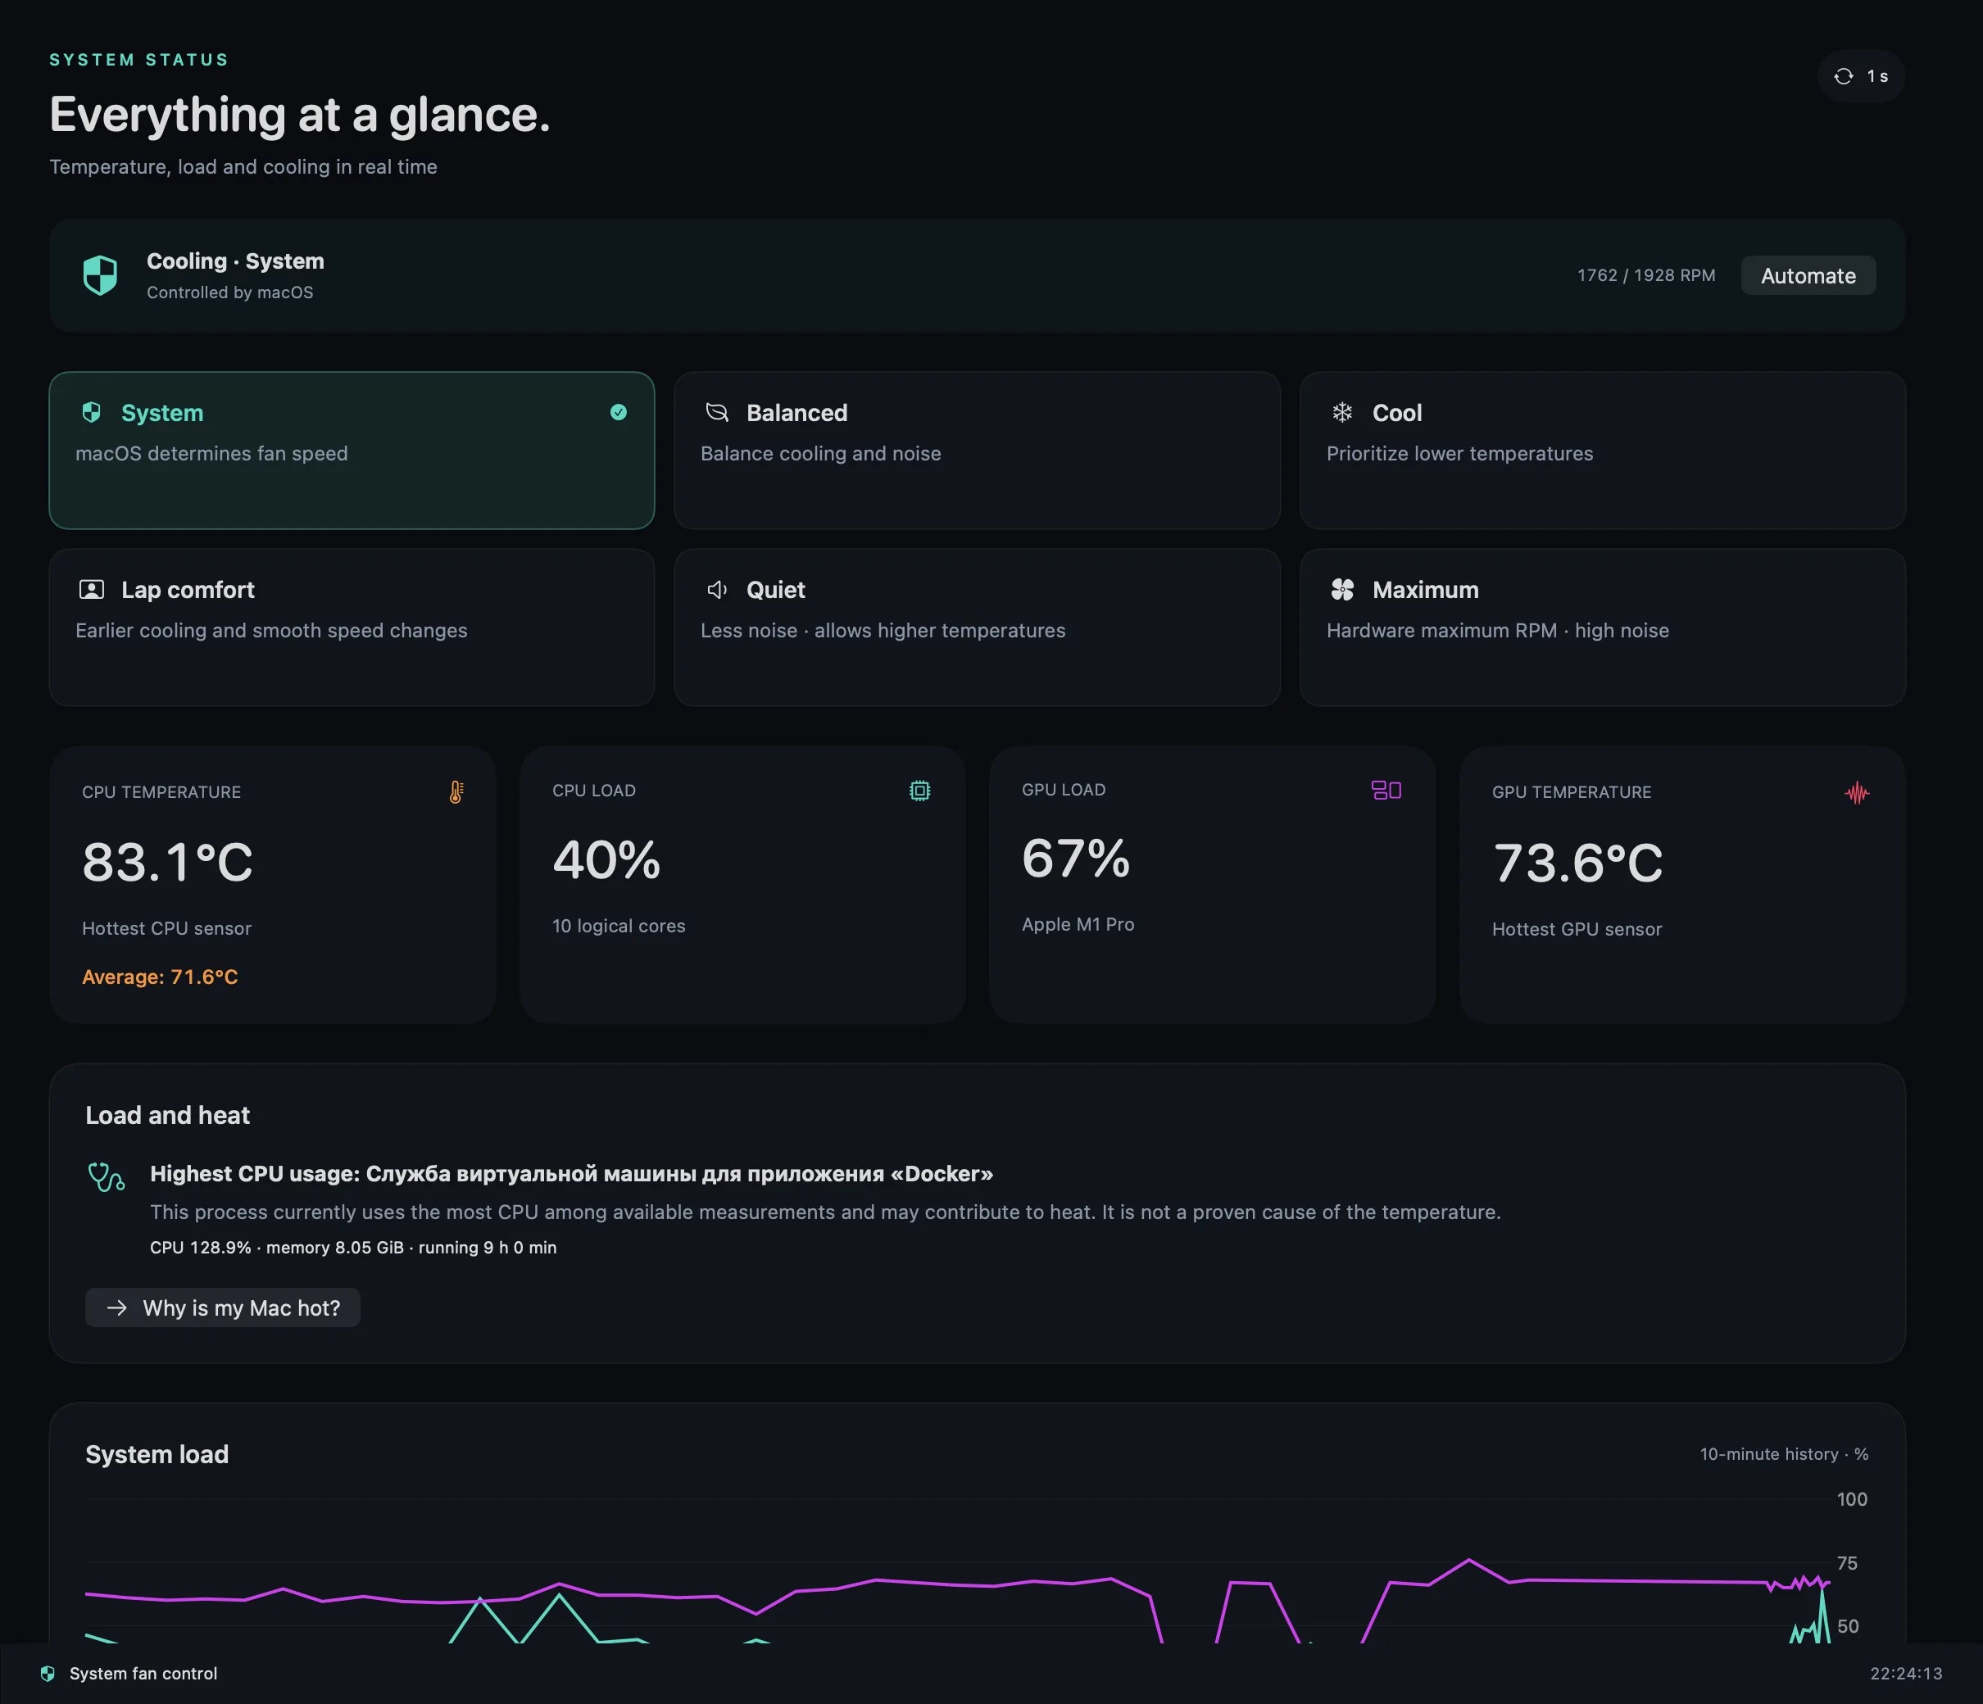Select the System cooling mode card

coord(352,451)
